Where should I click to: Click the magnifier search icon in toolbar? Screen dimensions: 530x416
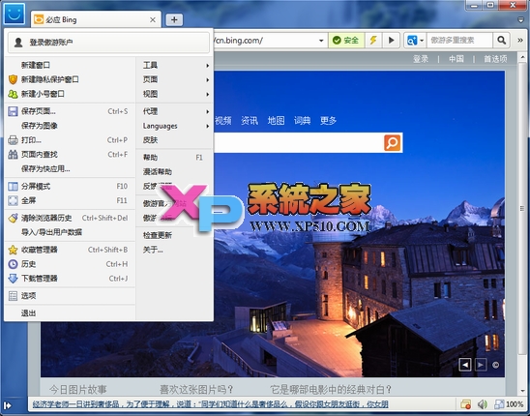(x=502, y=41)
